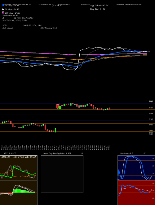The width and height of the screenshot is (155, 205).
Task: Click the blue 20 Day legend swatch
Action: (x=3, y=5)
